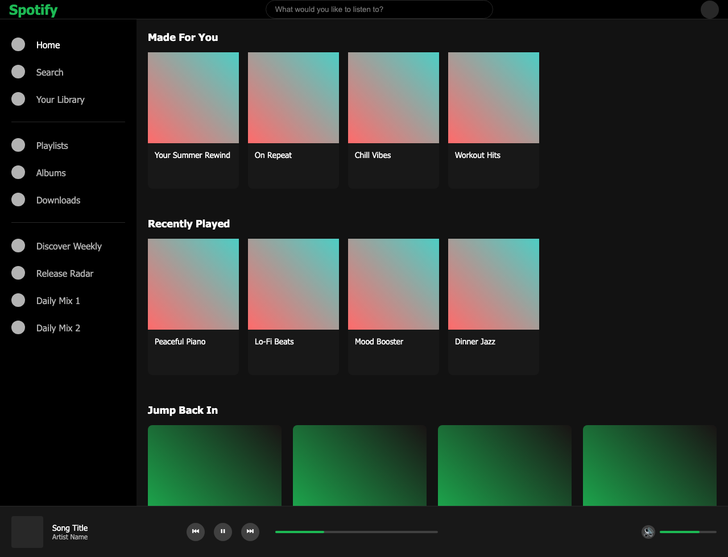Click the volume slider

click(x=688, y=532)
